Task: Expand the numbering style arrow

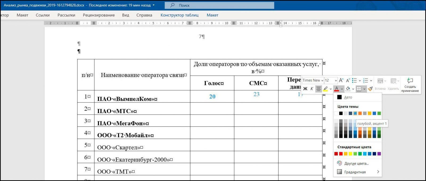Action: pyautogui.click(x=371, y=81)
